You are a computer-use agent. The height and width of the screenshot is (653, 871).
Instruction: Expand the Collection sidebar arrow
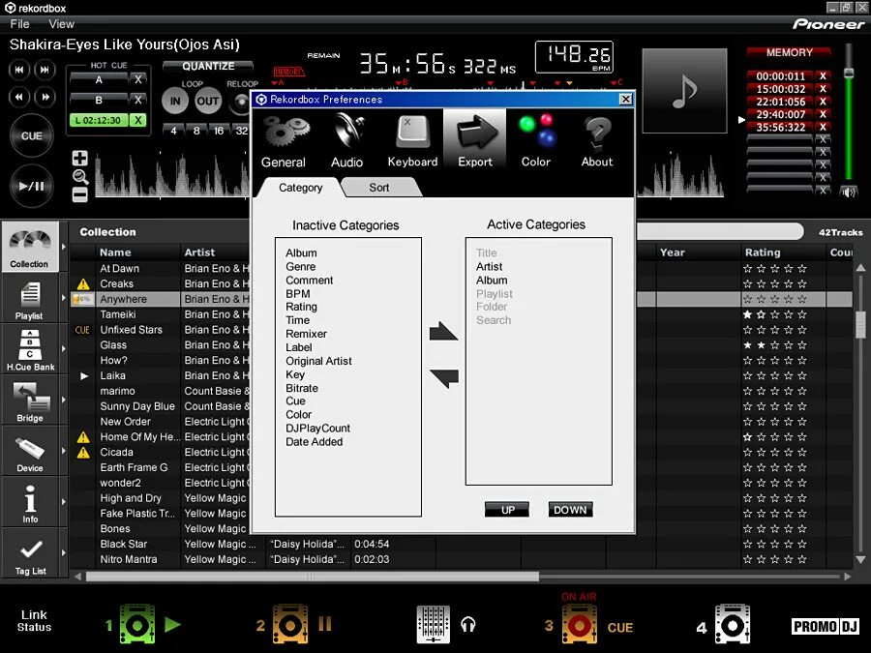coord(63,247)
